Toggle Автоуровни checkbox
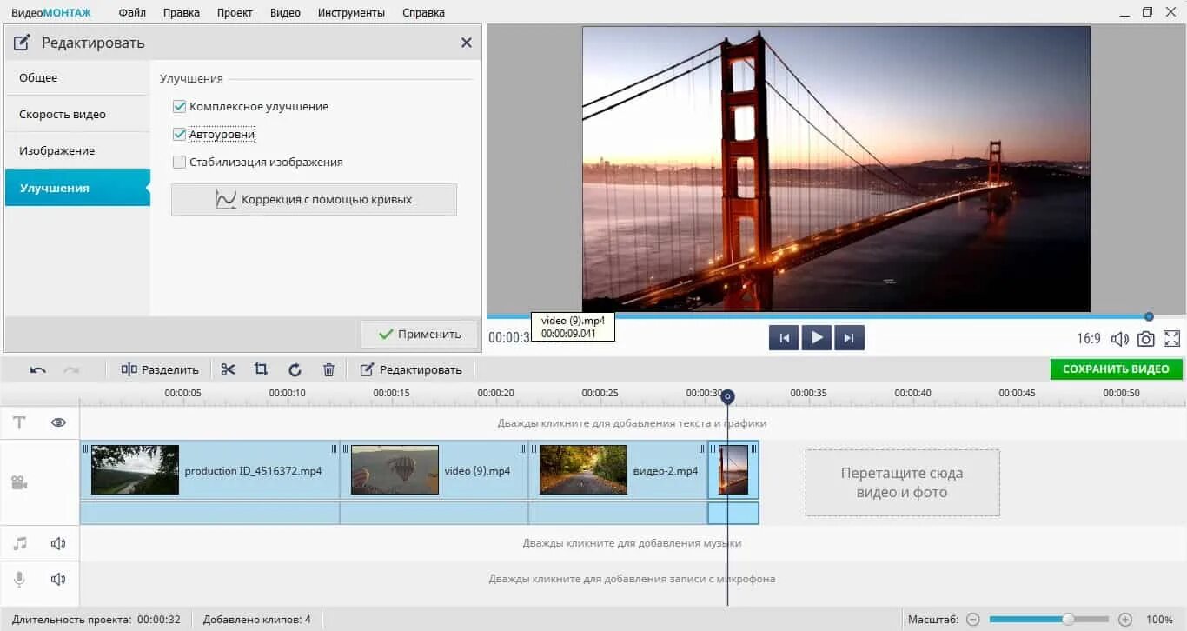1187x631 pixels. click(x=180, y=135)
